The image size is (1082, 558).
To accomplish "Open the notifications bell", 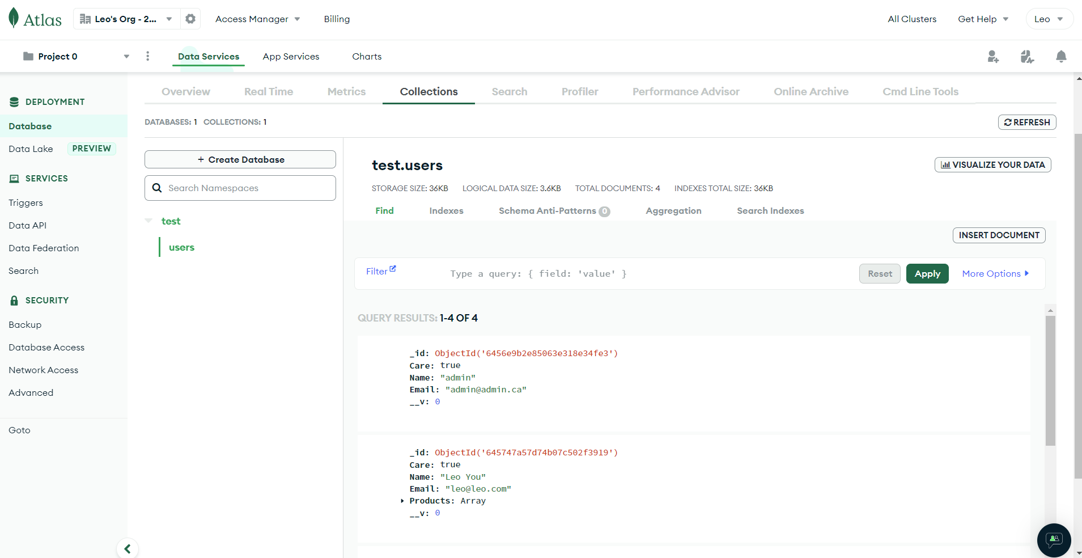I will [1061, 56].
